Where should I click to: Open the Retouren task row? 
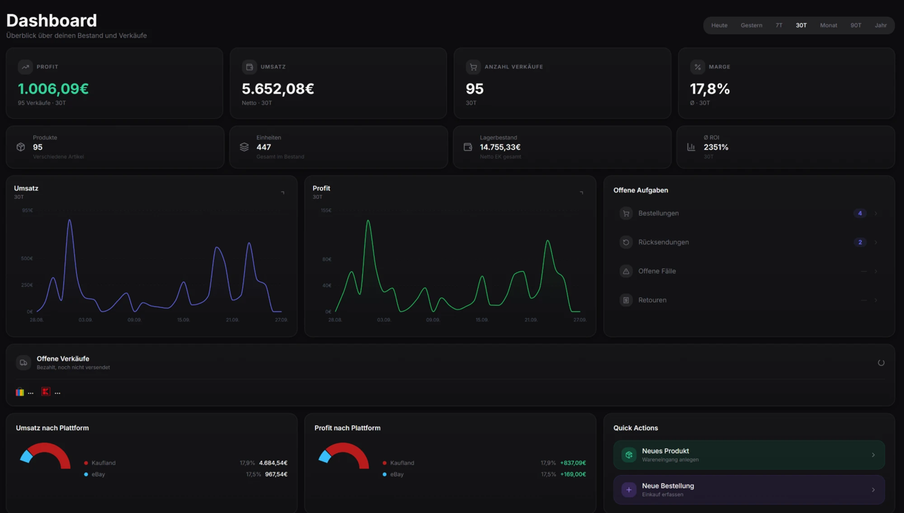coord(749,300)
